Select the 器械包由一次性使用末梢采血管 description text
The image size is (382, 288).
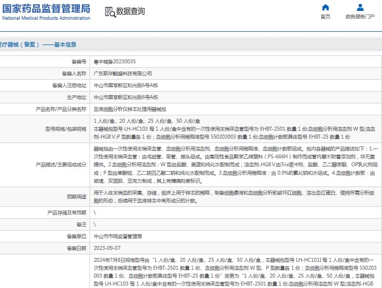(236, 165)
